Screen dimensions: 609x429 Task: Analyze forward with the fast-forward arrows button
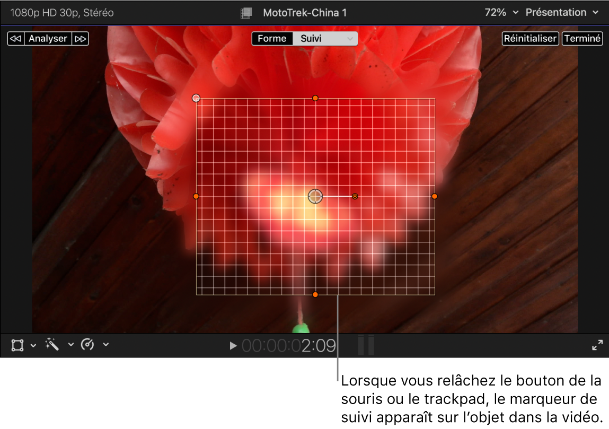click(81, 39)
